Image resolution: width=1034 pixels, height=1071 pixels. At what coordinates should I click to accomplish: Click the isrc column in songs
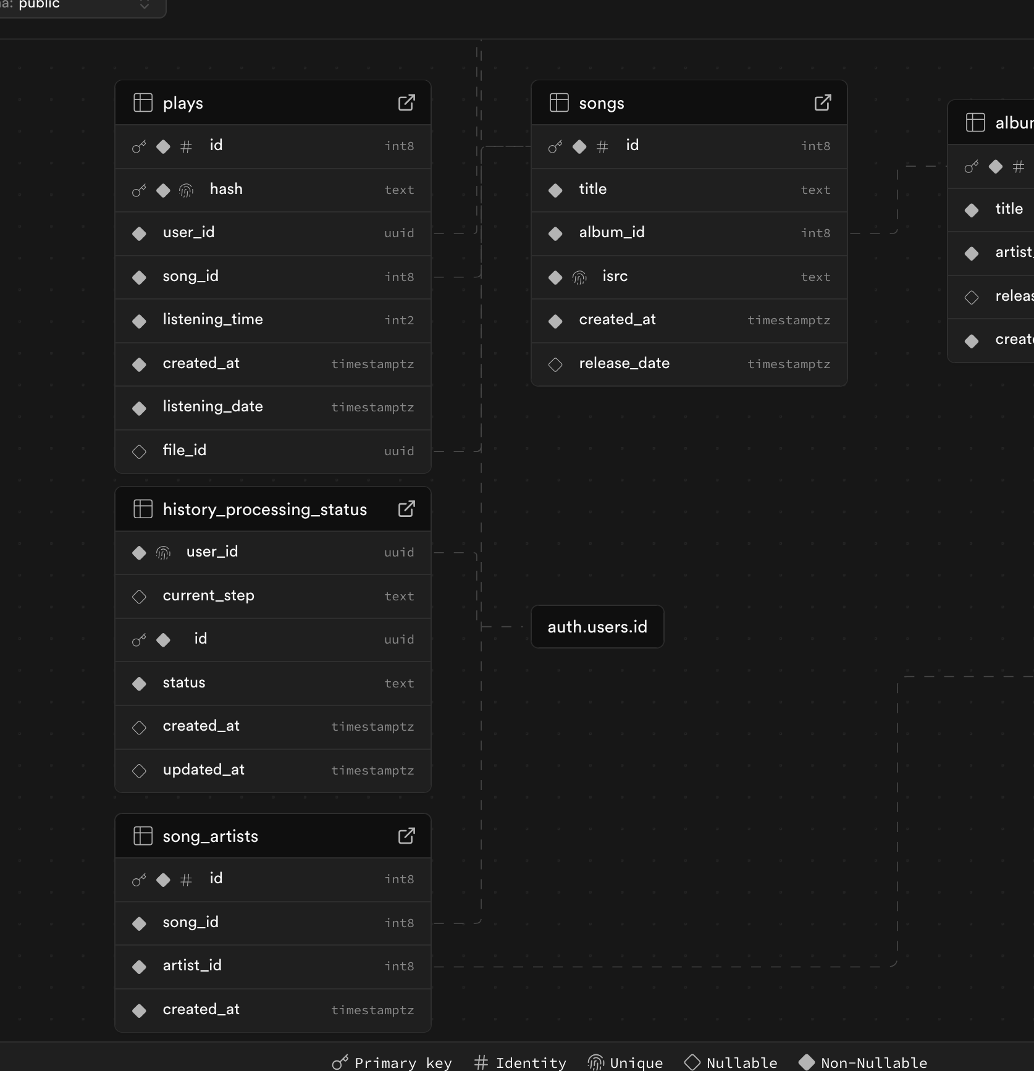689,277
